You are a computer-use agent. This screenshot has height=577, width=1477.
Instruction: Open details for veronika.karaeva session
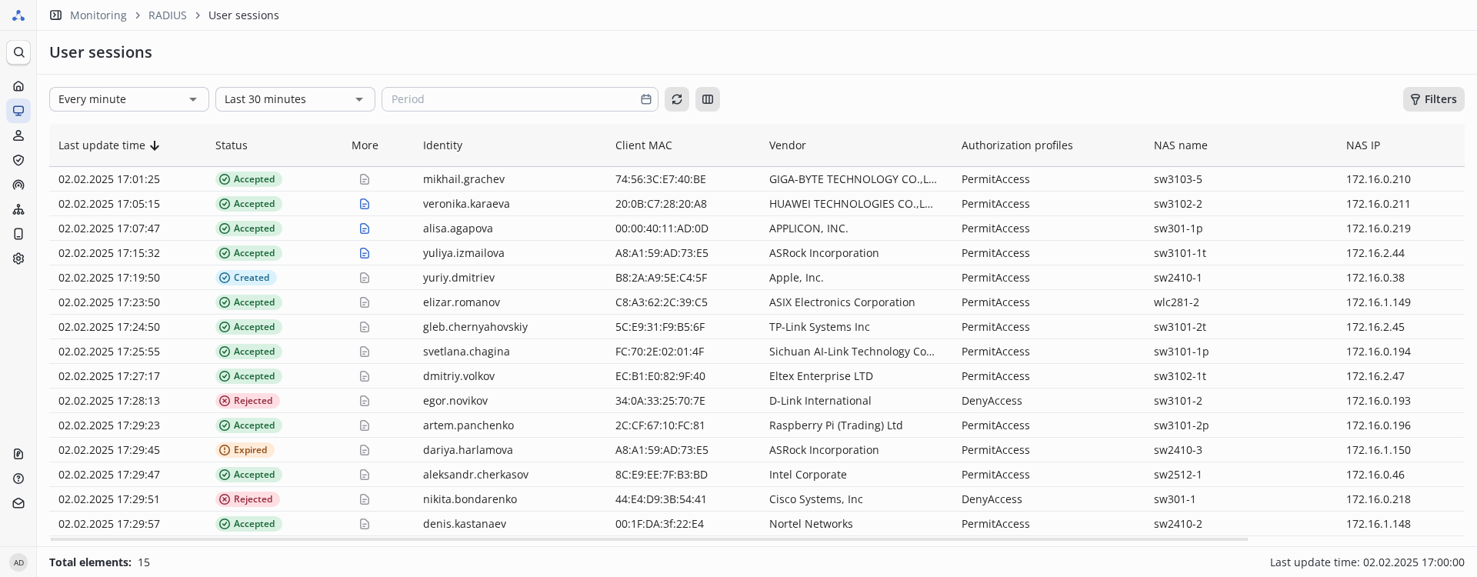click(x=365, y=204)
